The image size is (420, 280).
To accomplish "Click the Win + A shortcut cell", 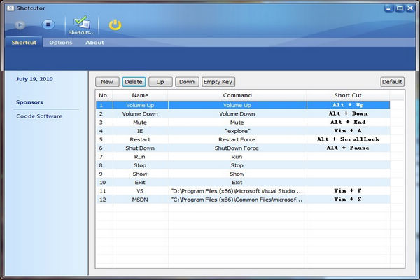I will (348, 131).
